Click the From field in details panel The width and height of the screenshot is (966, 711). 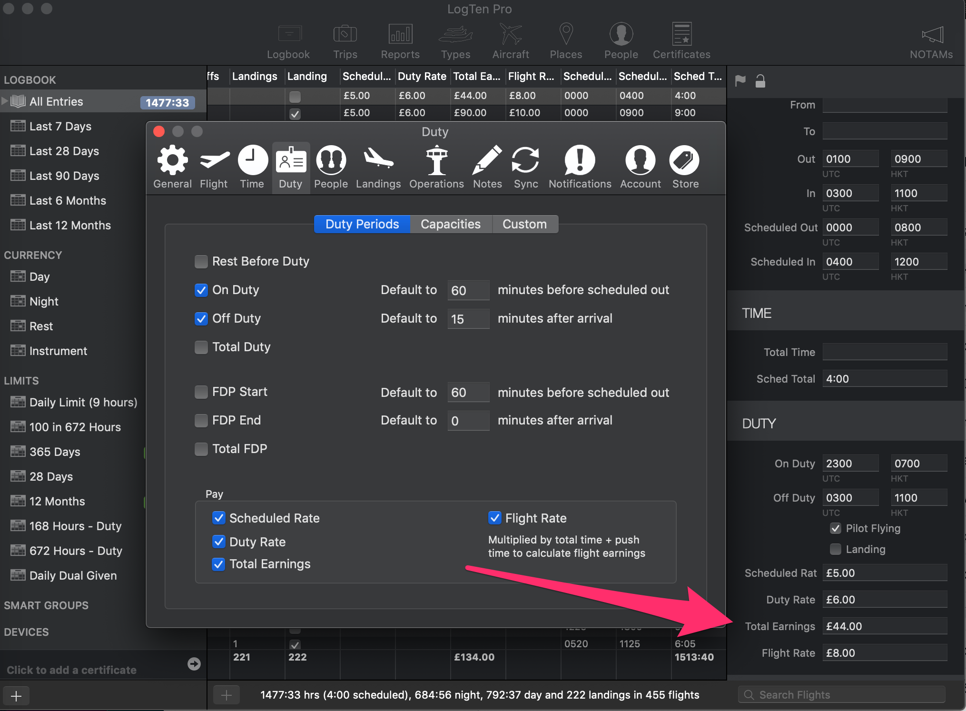coord(885,105)
